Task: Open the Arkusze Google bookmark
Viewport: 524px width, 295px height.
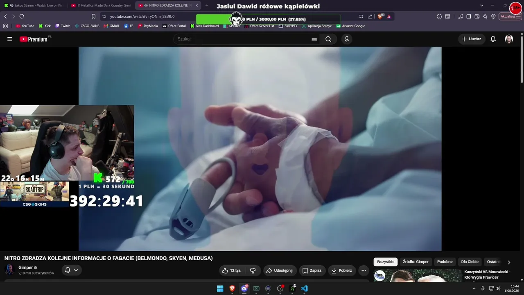Action: pyautogui.click(x=350, y=26)
